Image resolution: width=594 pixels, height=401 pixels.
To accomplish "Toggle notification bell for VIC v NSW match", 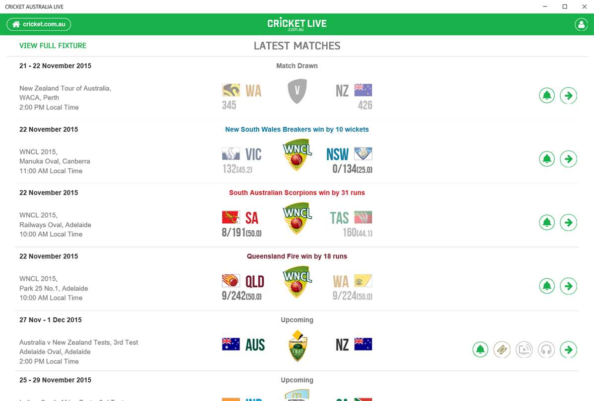I will [x=547, y=159].
